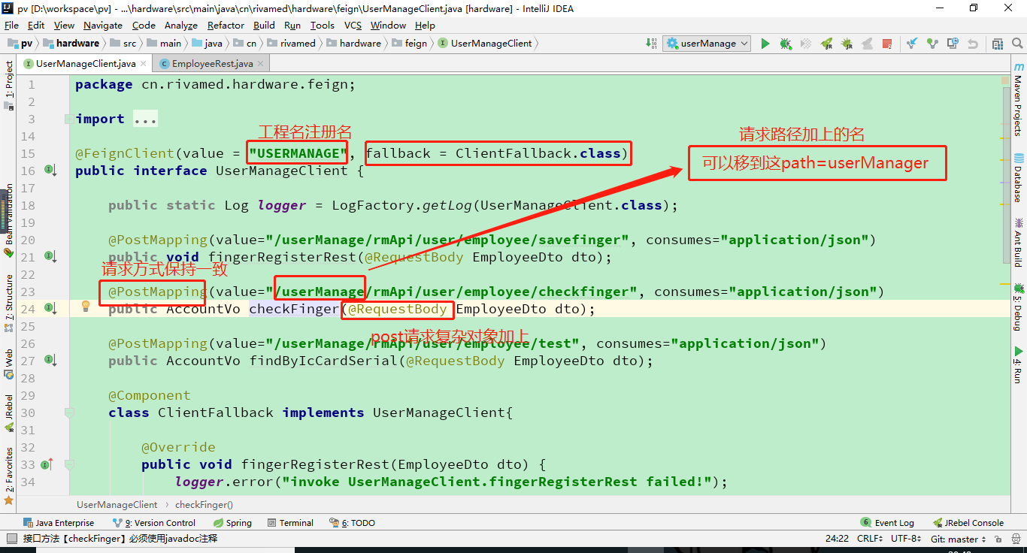This screenshot has width=1027, height=553.
Task: Open Project Structure icon in toolbar
Action: tap(996, 44)
